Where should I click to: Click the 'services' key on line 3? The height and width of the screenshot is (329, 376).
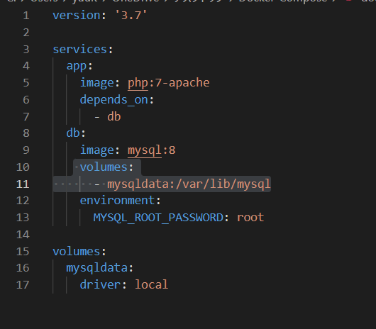[80, 50]
